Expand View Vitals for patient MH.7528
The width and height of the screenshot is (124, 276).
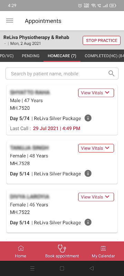(x=96, y=148)
